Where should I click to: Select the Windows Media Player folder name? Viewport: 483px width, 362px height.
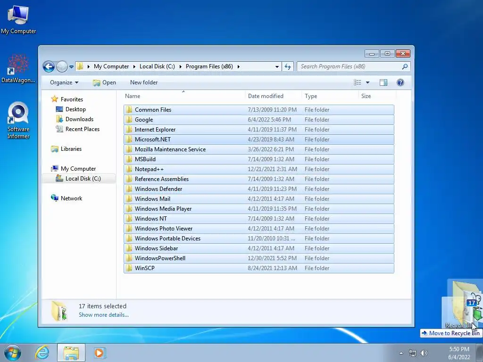pos(163,209)
